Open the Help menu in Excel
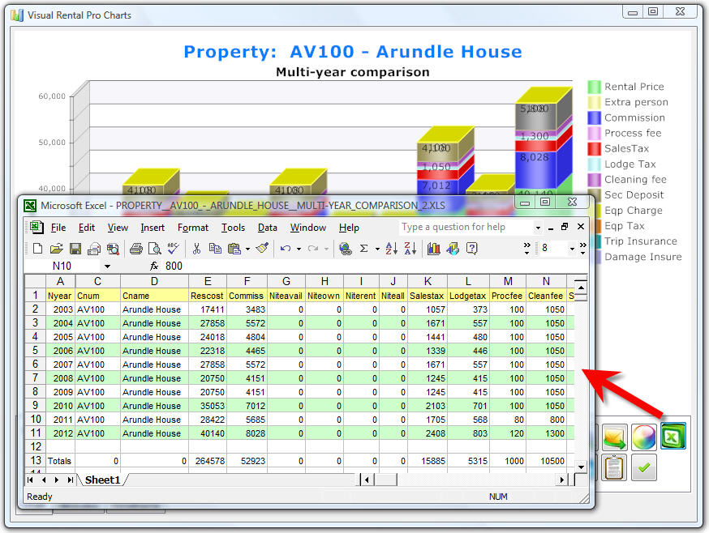 (x=349, y=228)
